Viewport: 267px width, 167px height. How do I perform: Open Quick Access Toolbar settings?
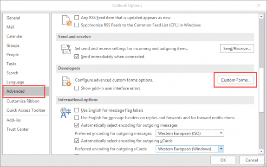(x=26, y=110)
